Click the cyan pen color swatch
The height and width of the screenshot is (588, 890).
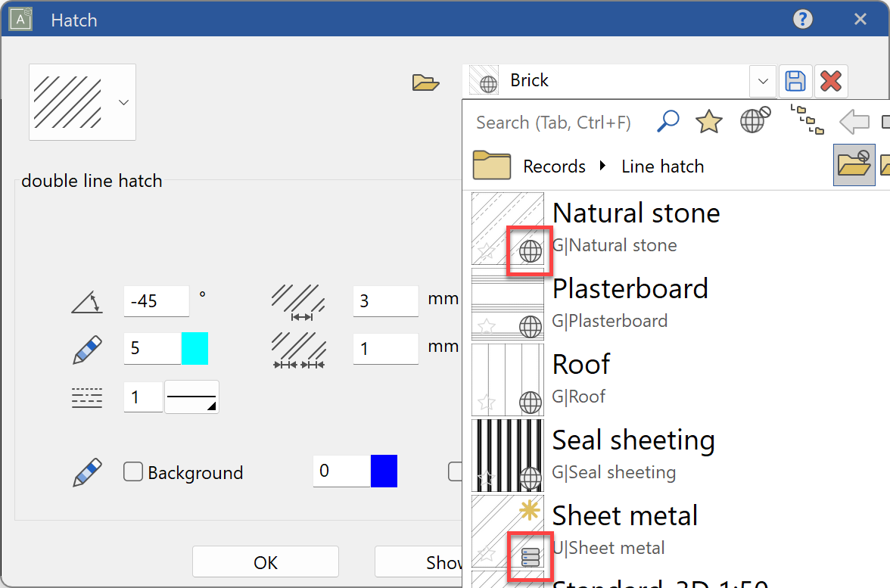tap(194, 348)
